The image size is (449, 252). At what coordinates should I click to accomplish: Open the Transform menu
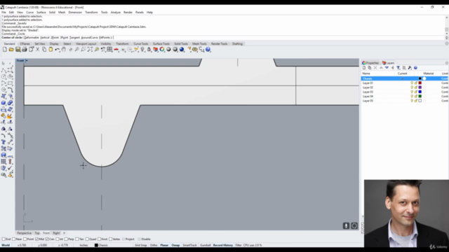tap(91, 13)
